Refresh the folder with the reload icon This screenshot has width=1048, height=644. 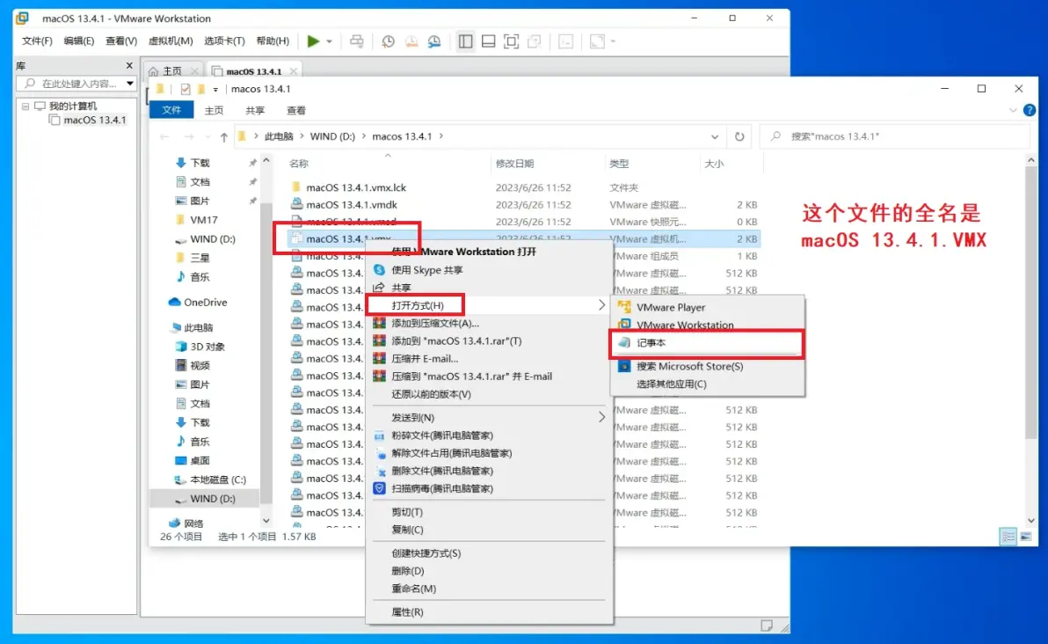[x=739, y=136]
